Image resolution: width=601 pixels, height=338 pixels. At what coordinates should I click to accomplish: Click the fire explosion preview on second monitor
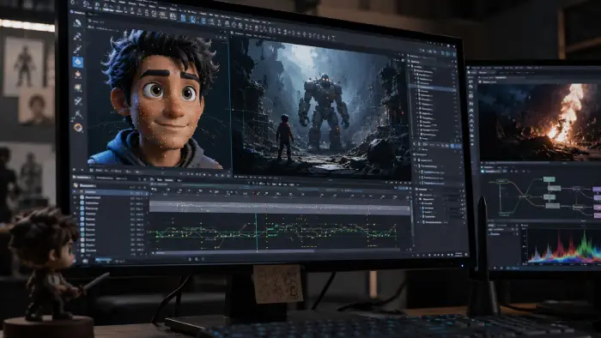click(539, 121)
